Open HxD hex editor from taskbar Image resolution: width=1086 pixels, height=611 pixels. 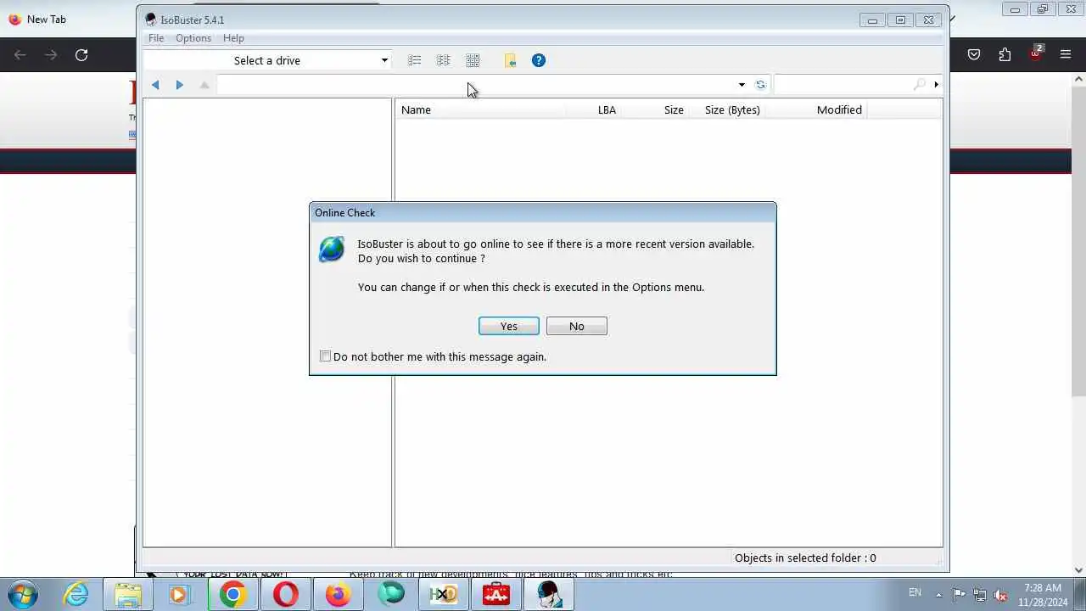(443, 594)
